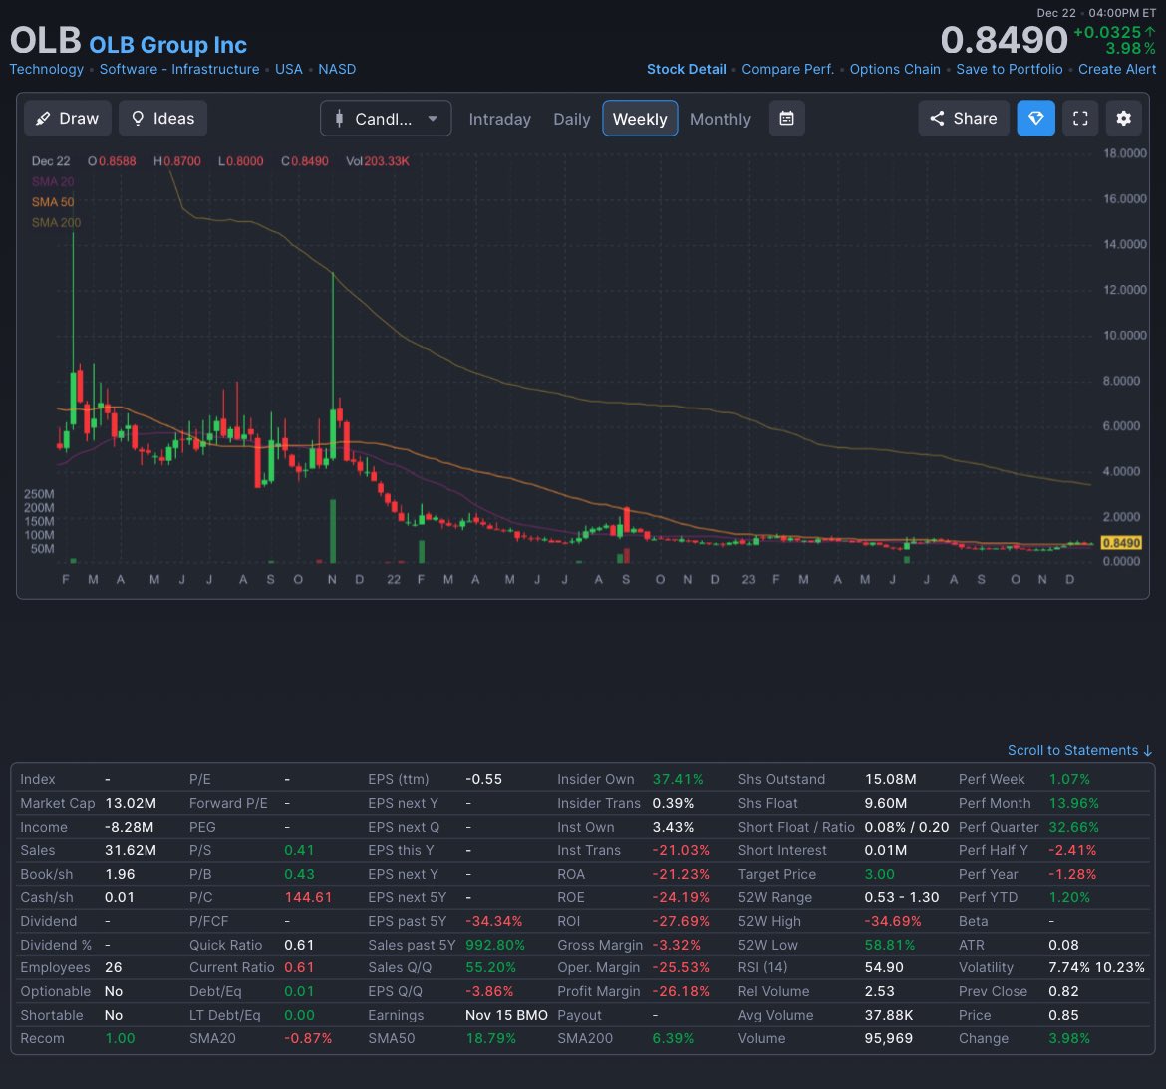Screen dimensions: 1166x1089
Task: Click Scroll to Statements link
Action: pos(1079,751)
